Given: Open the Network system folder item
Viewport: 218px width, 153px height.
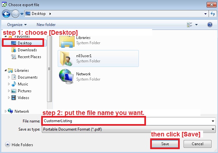Looking at the screenshot, I should tap(67, 76).
